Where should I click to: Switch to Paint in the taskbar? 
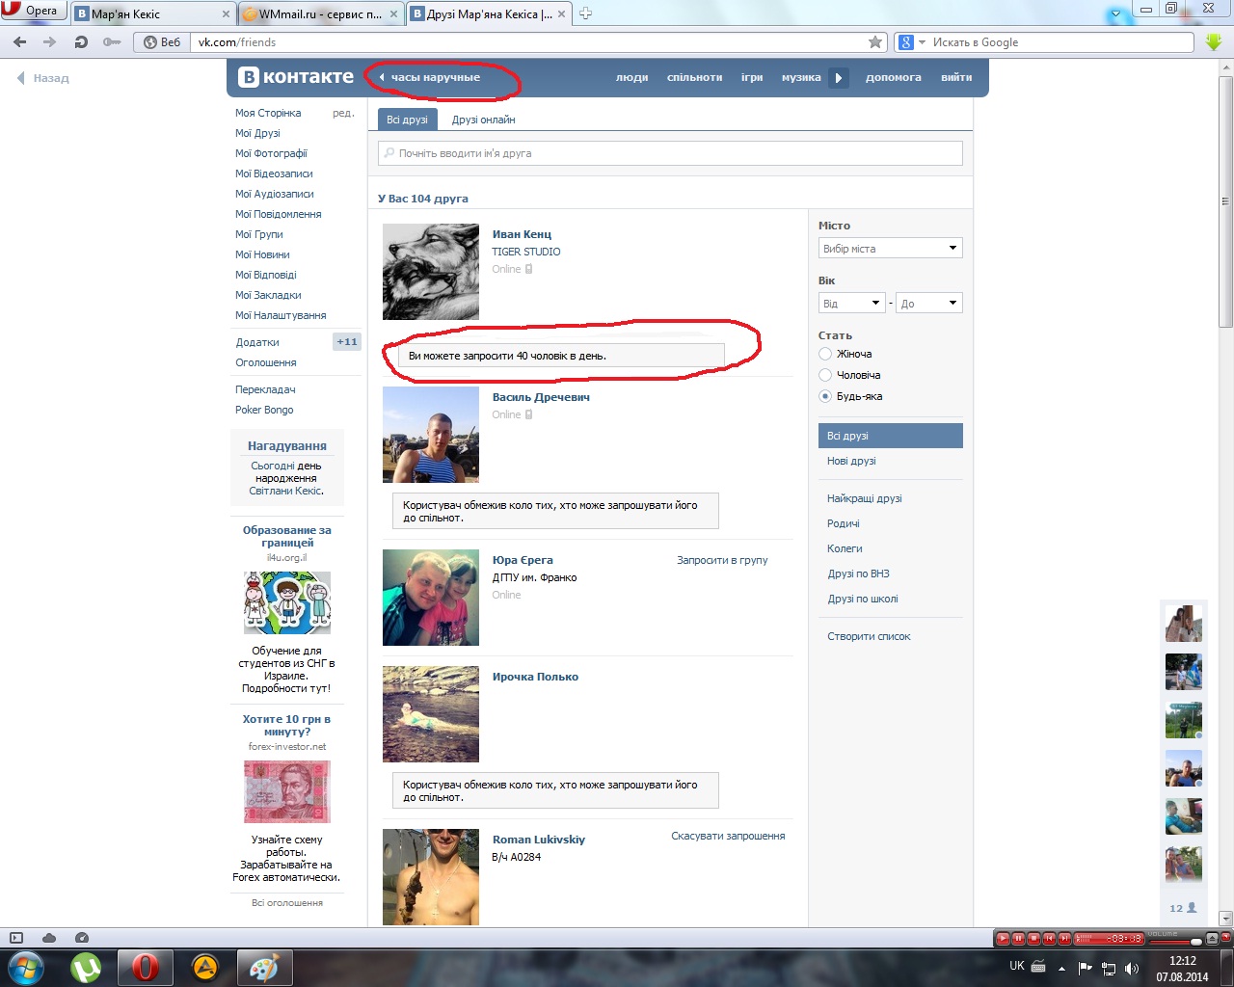(264, 968)
